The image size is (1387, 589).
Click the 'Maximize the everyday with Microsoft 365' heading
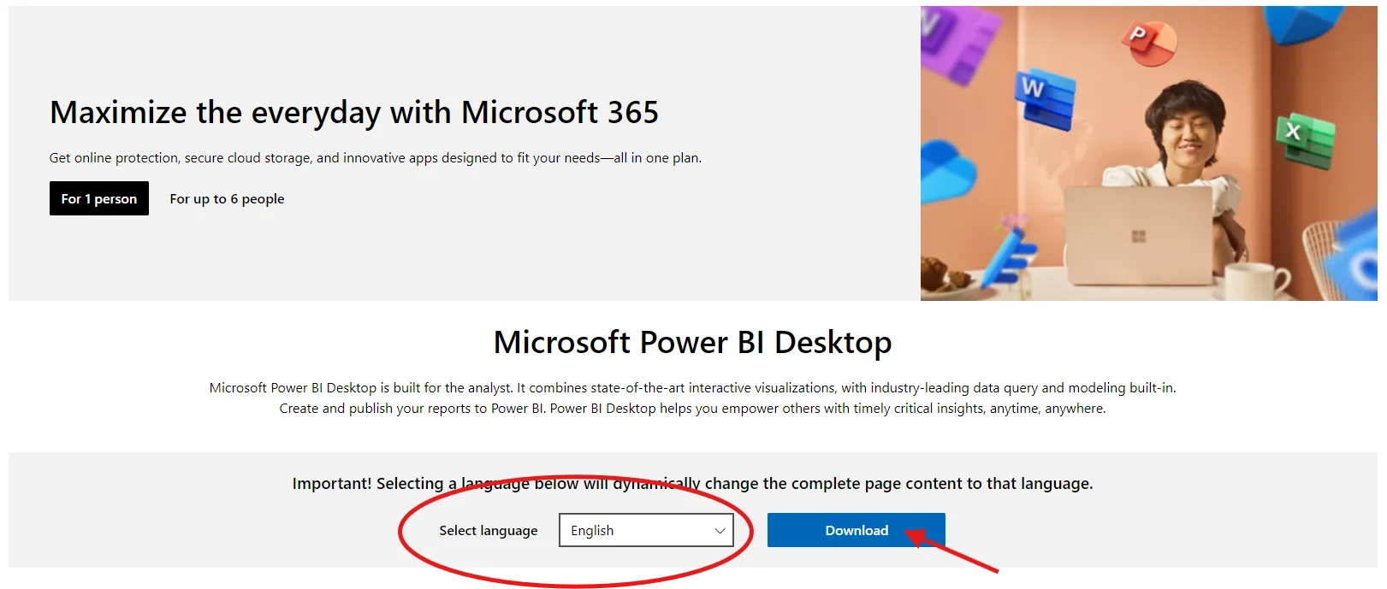(354, 113)
